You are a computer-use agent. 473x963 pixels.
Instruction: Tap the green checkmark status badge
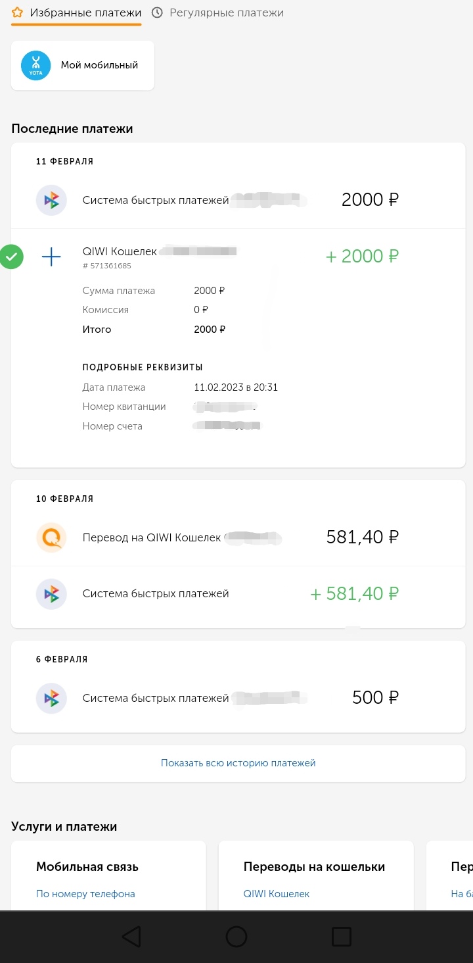pos(11,257)
